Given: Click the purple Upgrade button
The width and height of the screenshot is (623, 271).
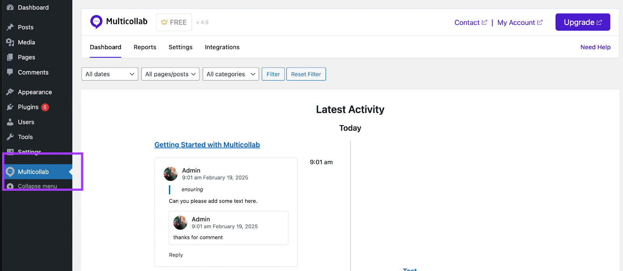Looking at the screenshot, I should coord(583,22).
